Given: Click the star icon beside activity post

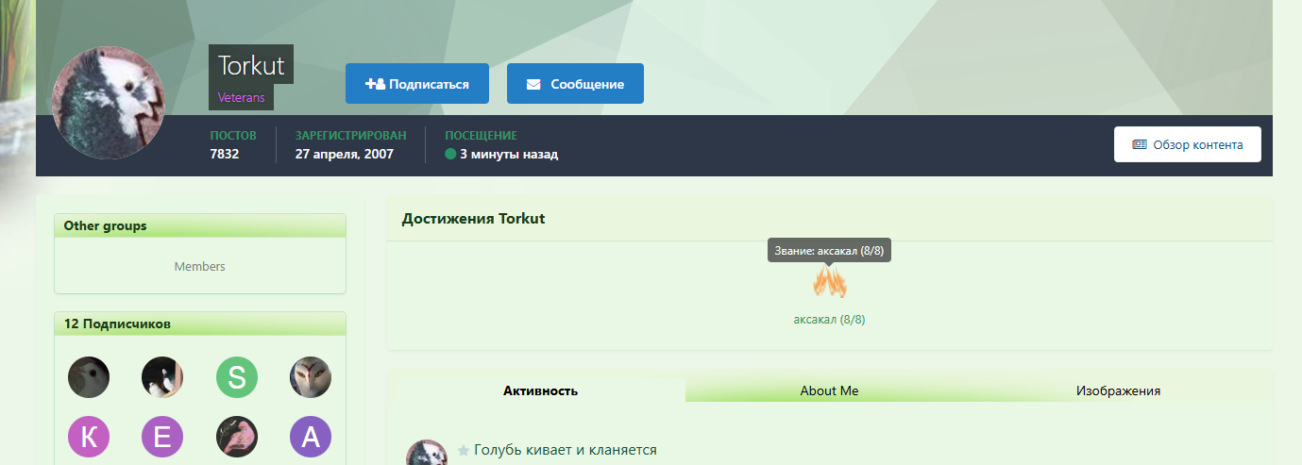Looking at the screenshot, I should (x=463, y=451).
